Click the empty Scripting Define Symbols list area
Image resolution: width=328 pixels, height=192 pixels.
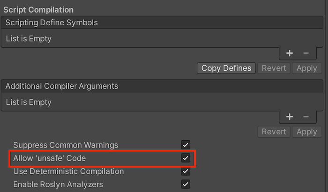tap(141, 39)
